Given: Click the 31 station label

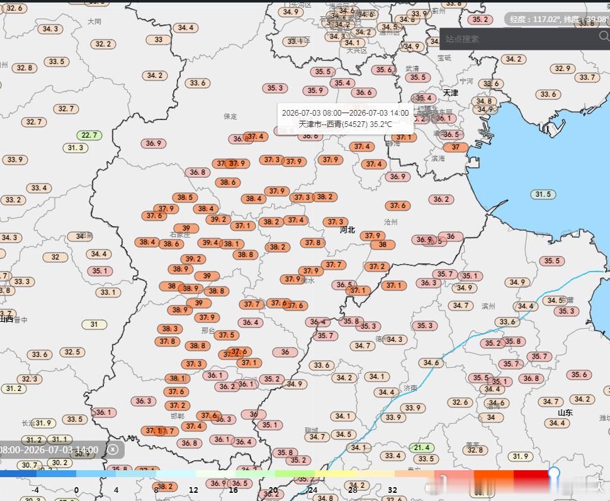Looking at the screenshot, I should coord(94,324).
